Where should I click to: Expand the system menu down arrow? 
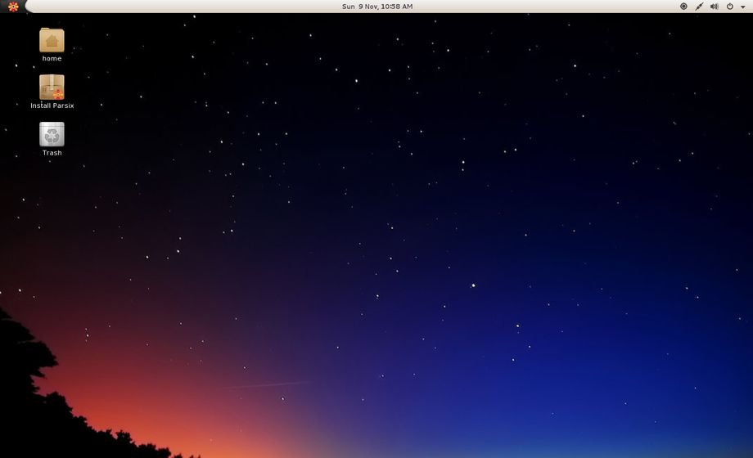[x=742, y=7]
